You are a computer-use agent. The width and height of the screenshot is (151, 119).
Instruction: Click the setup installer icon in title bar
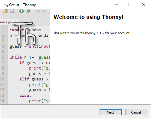coord(5,5)
